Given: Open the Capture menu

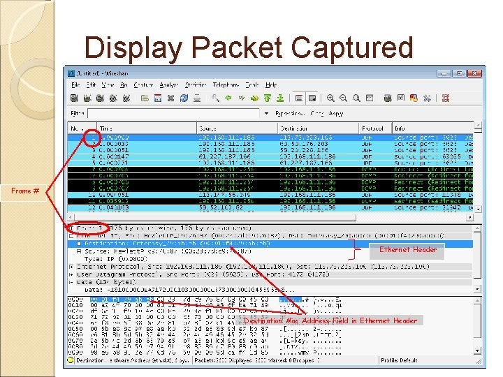Looking at the screenshot, I should 143,85.
